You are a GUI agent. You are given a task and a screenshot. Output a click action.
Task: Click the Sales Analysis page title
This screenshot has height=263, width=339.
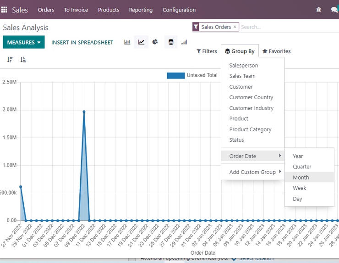(26, 28)
